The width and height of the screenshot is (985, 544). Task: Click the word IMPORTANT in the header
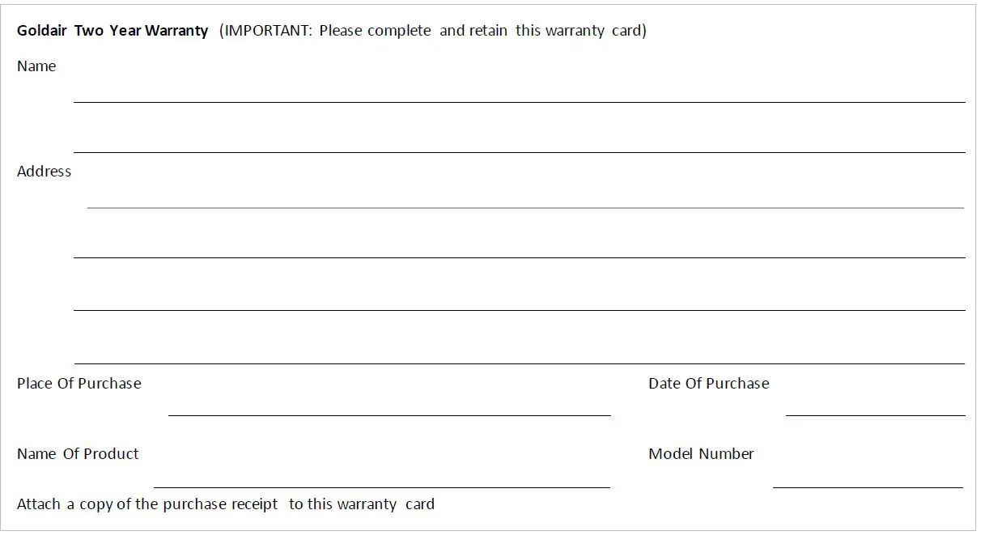(267, 31)
